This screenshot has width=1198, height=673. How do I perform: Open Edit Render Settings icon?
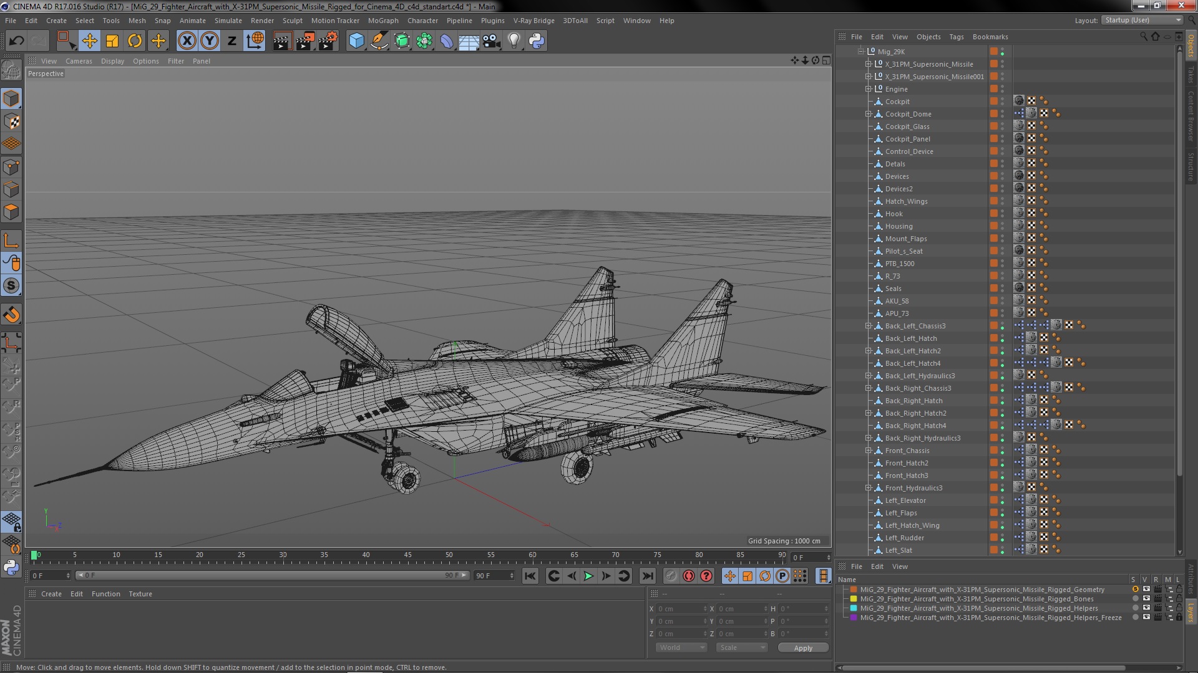(328, 41)
